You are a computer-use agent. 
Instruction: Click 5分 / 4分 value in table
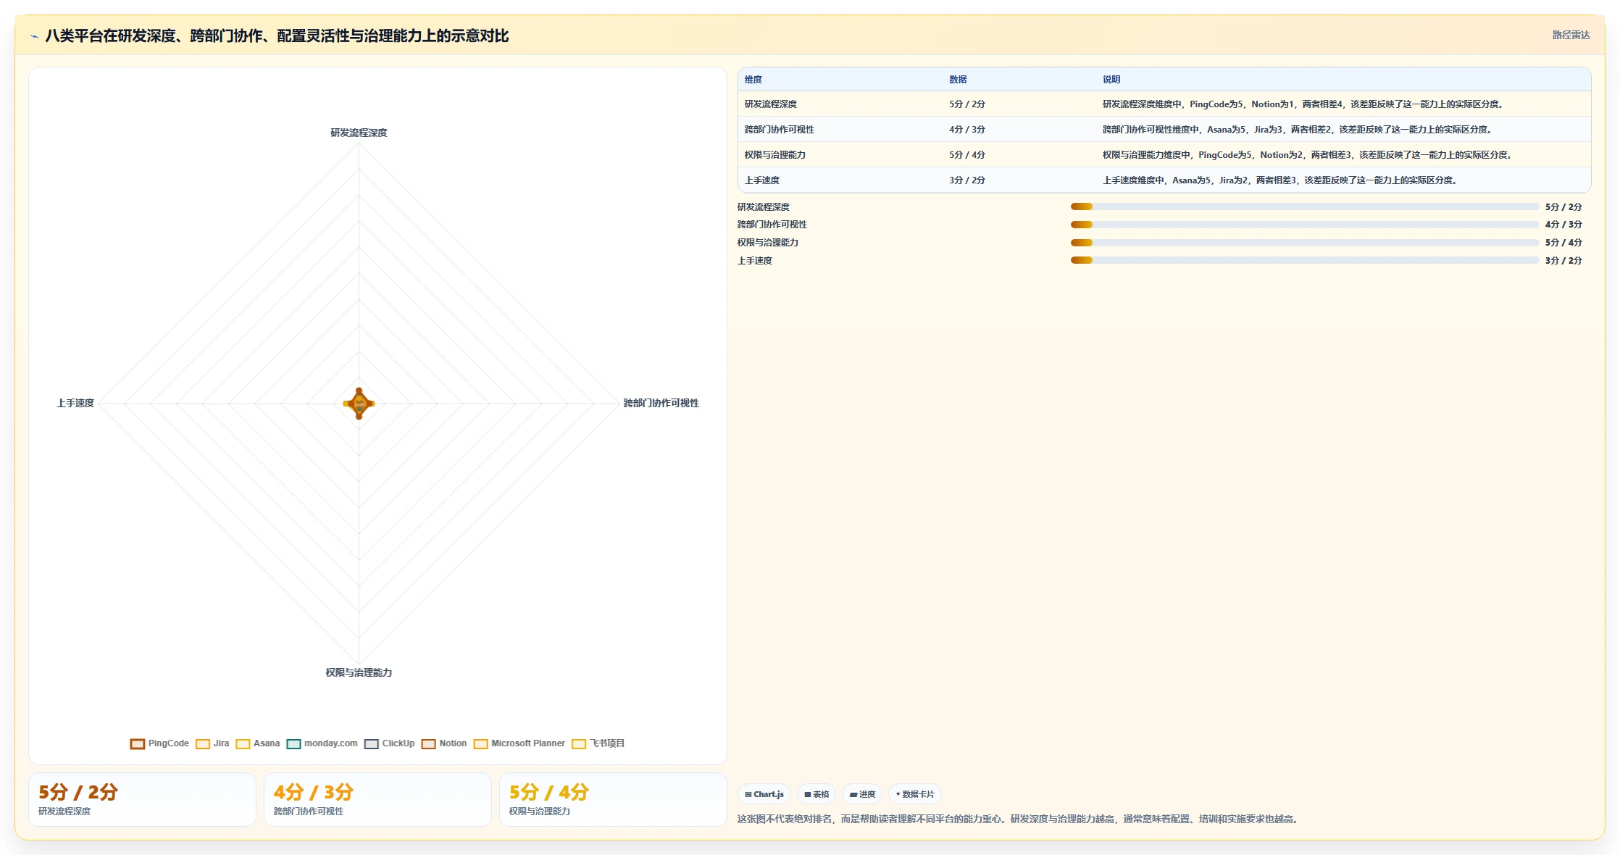point(967,155)
